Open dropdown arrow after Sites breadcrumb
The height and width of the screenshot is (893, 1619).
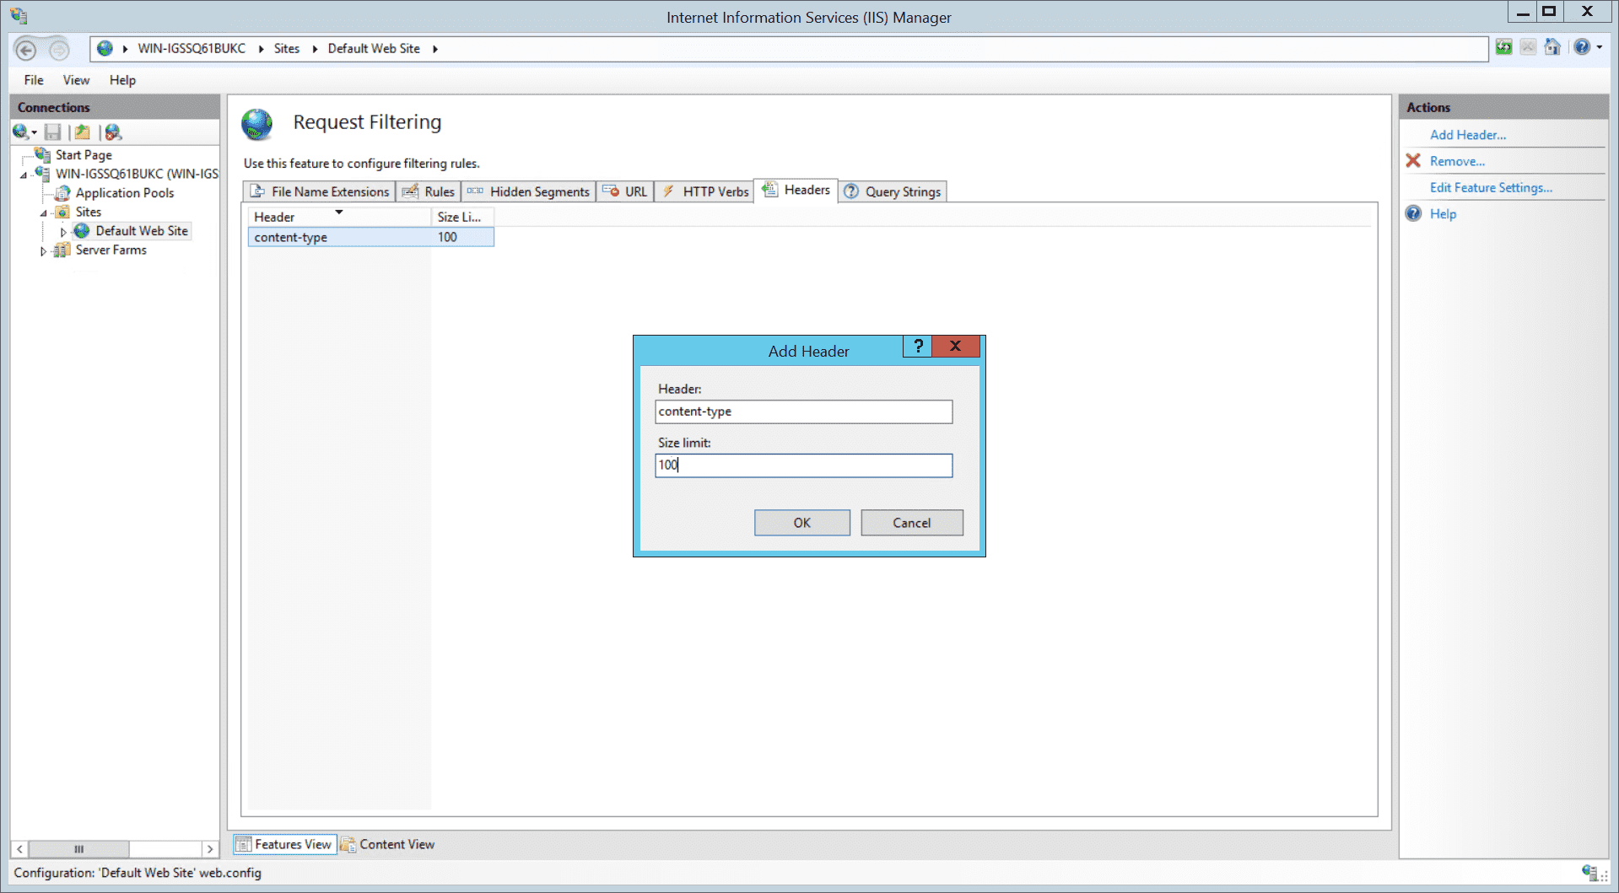pyautogui.click(x=315, y=49)
